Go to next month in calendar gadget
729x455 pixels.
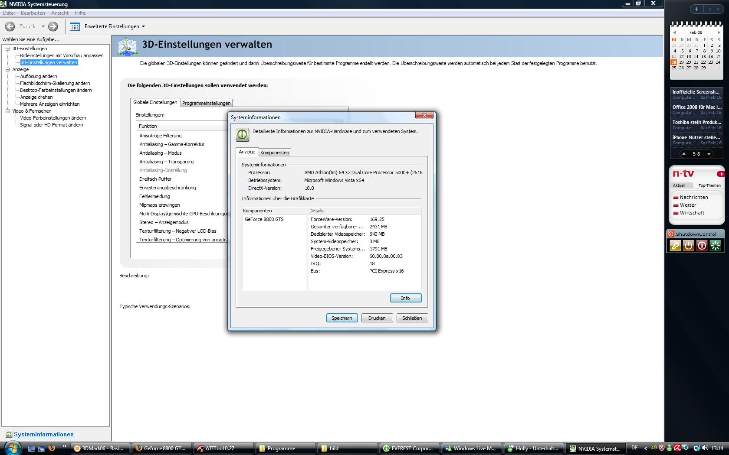[x=719, y=32]
